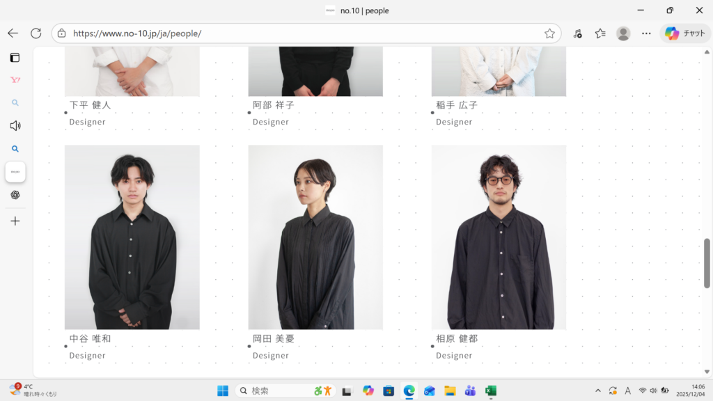Image resolution: width=713 pixels, height=401 pixels.
Task: Switch to the ChatGPT vertical tab
Action: 15,195
